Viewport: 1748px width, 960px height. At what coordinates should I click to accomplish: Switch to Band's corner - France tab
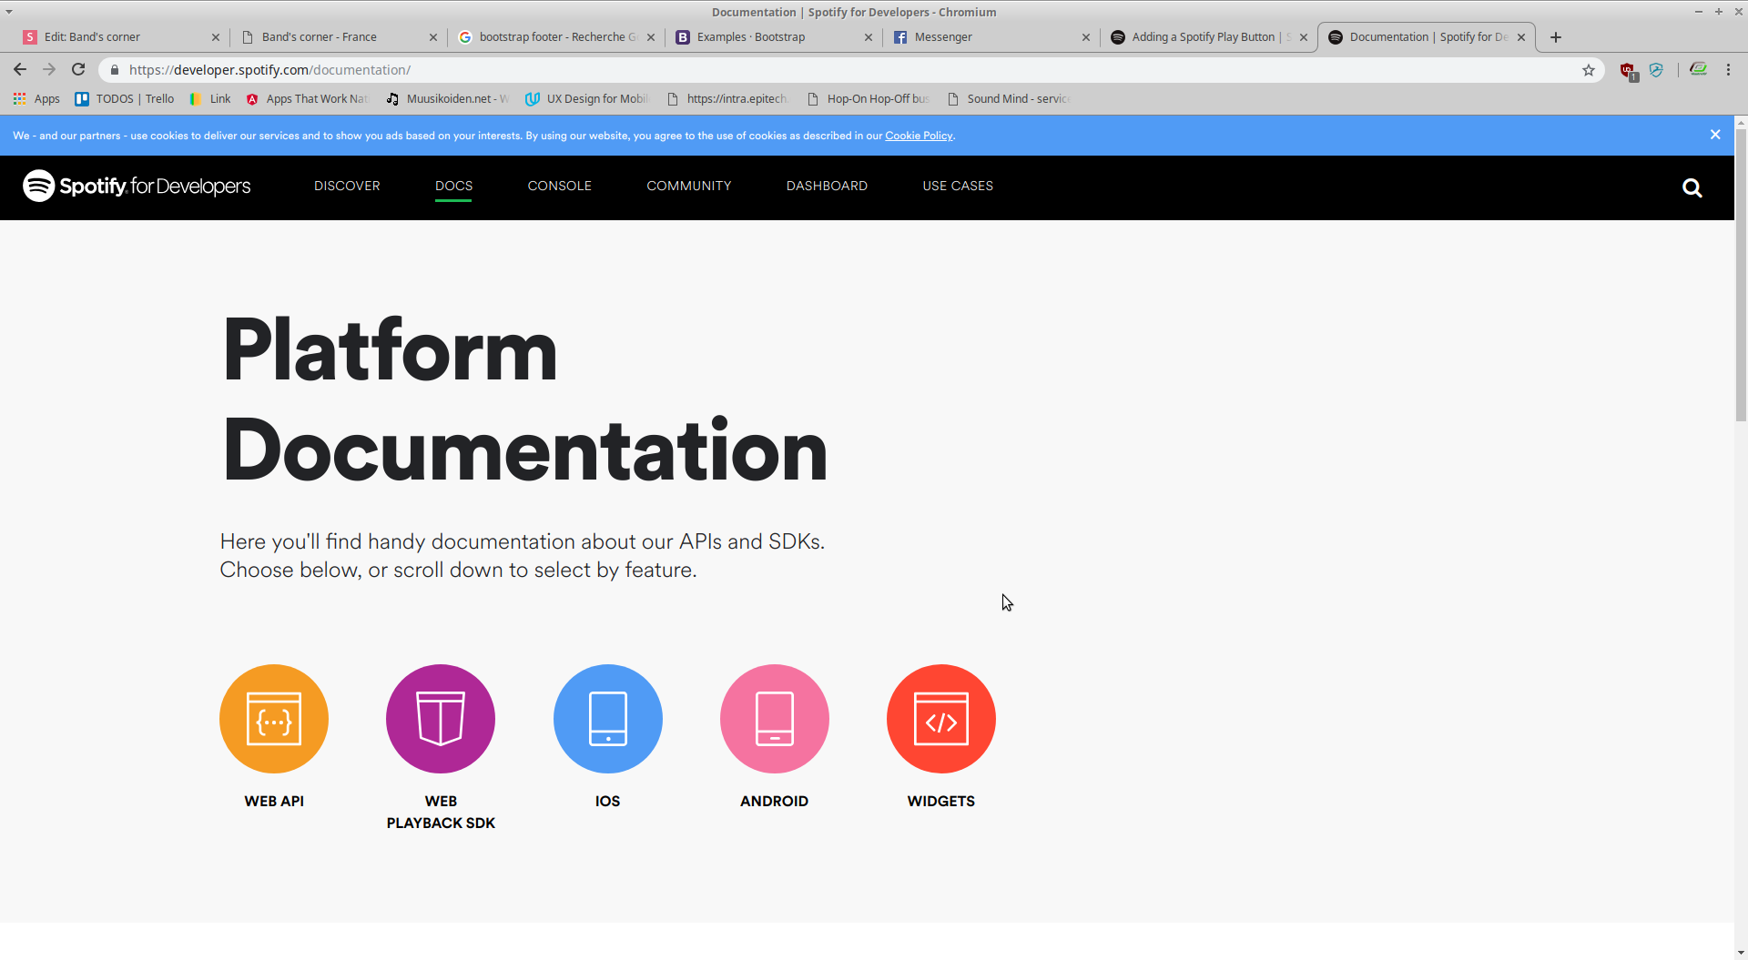(337, 37)
